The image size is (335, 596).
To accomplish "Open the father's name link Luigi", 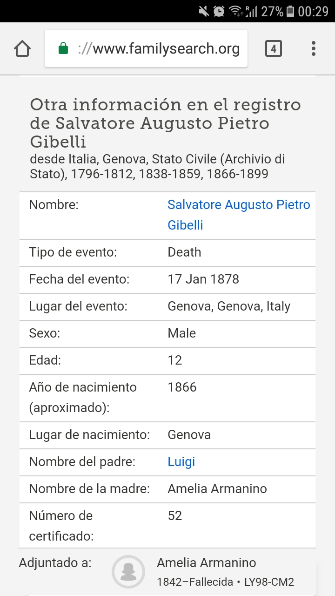I will coord(181,462).
